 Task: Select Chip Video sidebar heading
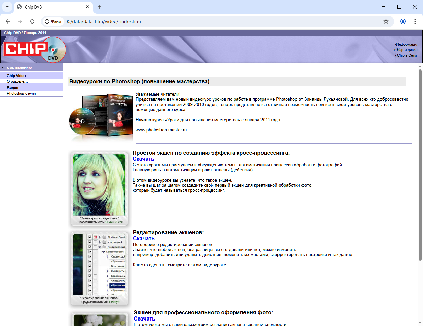click(x=16, y=76)
